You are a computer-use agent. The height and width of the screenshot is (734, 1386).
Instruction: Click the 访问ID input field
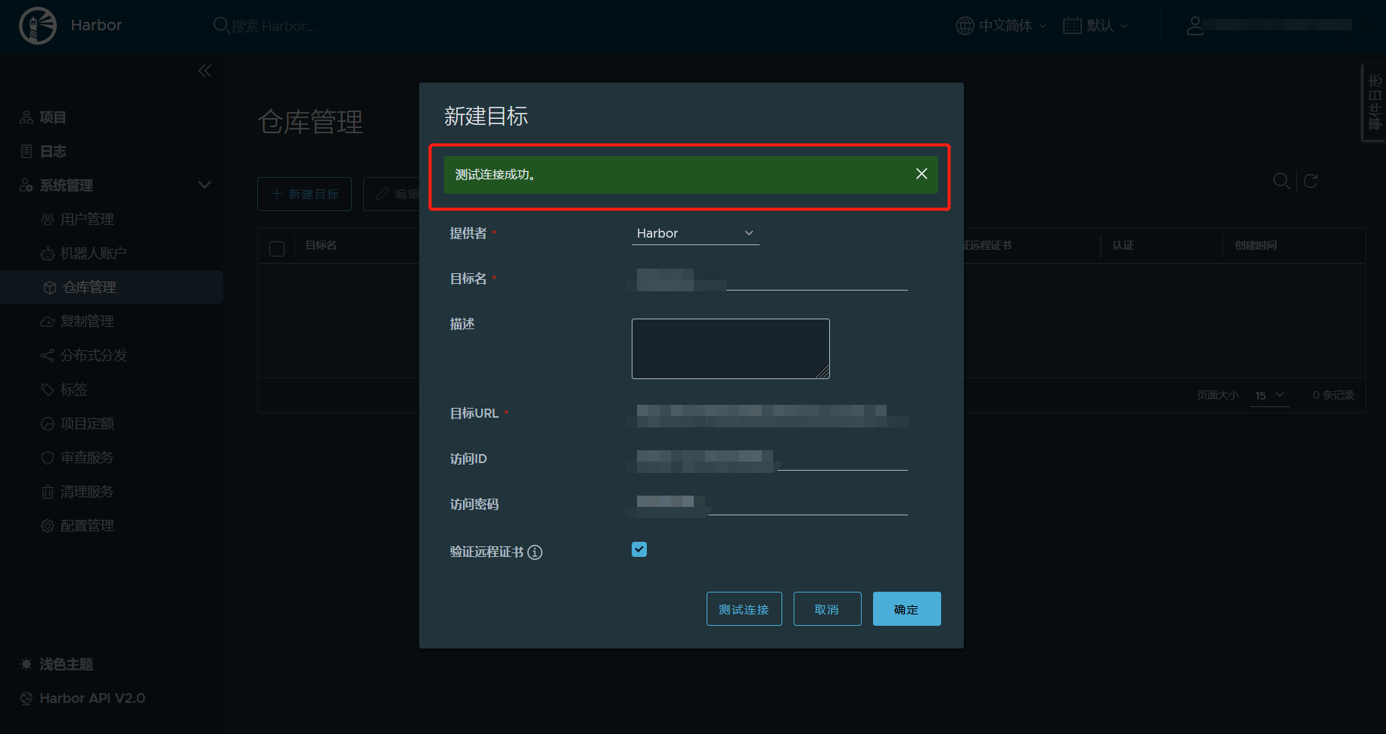click(x=769, y=459)
